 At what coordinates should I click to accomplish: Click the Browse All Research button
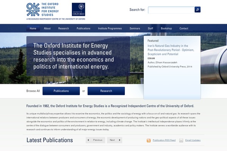click(106, 91)
